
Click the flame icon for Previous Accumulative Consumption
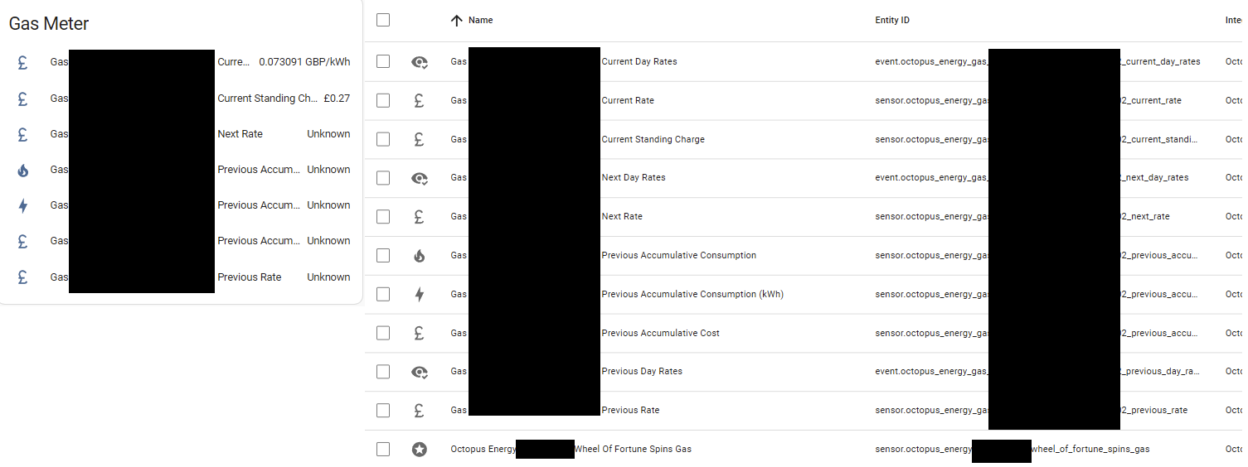(x=419, y=256)
